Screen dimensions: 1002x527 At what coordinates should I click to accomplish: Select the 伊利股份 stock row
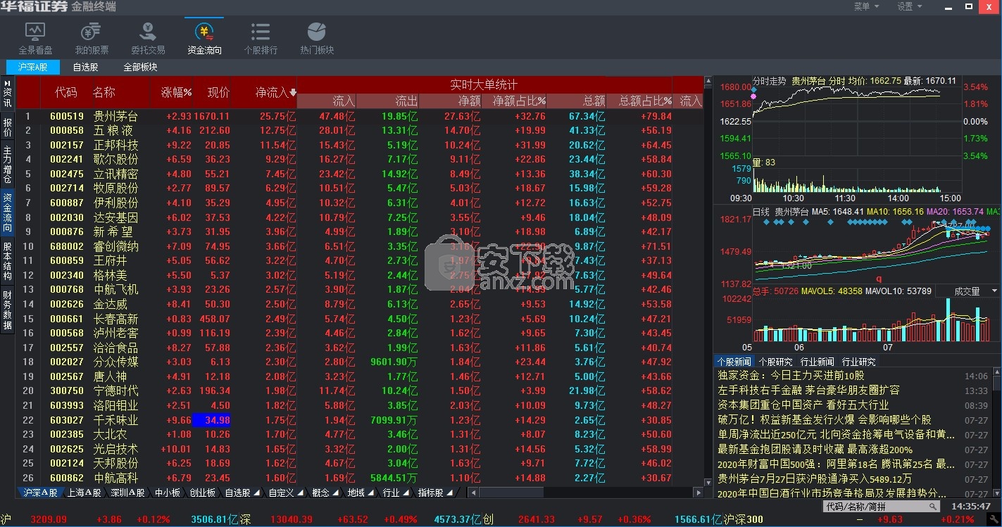(359, 203)
